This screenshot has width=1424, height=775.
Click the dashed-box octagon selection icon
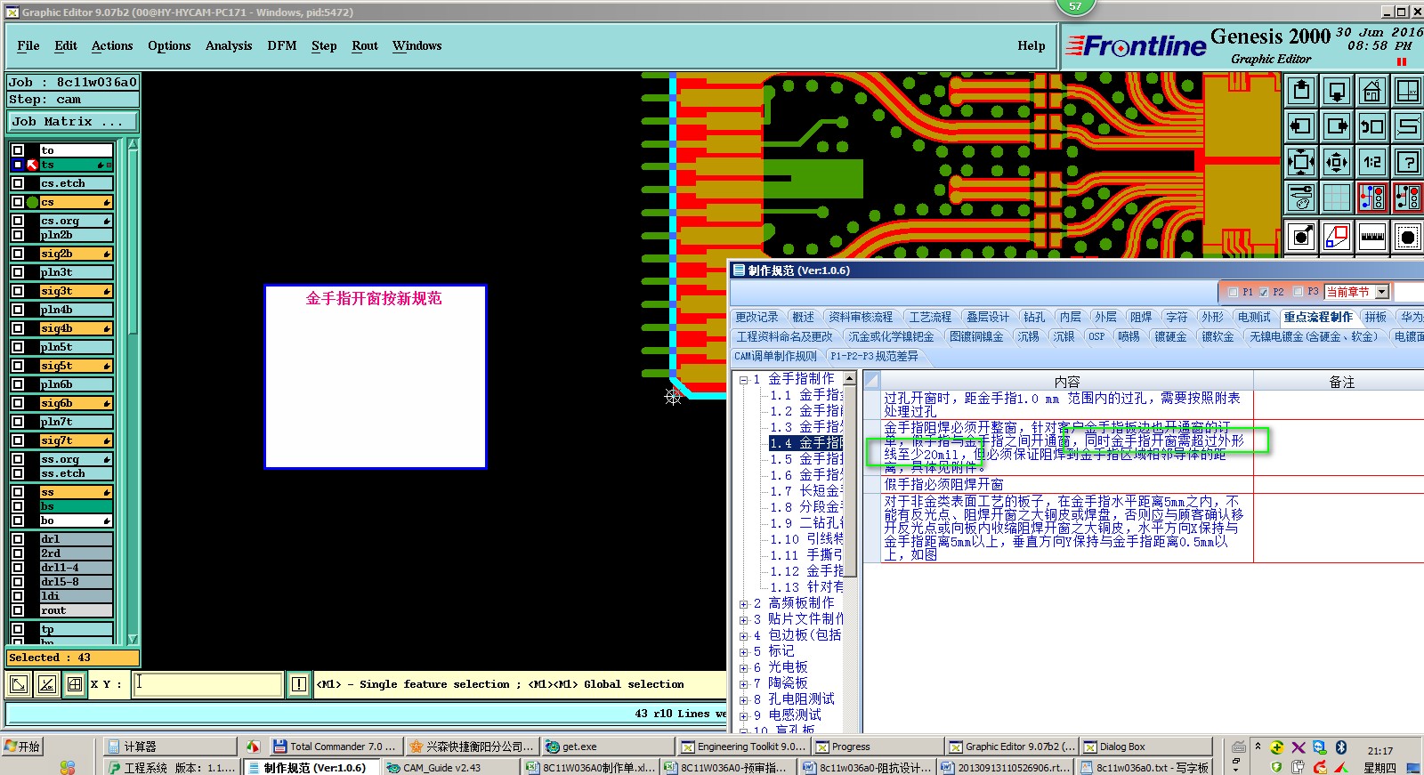point(1408,237)
